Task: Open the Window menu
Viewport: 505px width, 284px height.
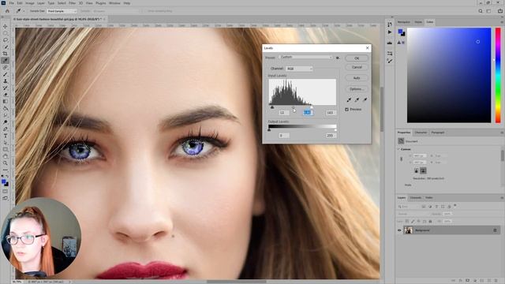Action: (x=114, y=3)
